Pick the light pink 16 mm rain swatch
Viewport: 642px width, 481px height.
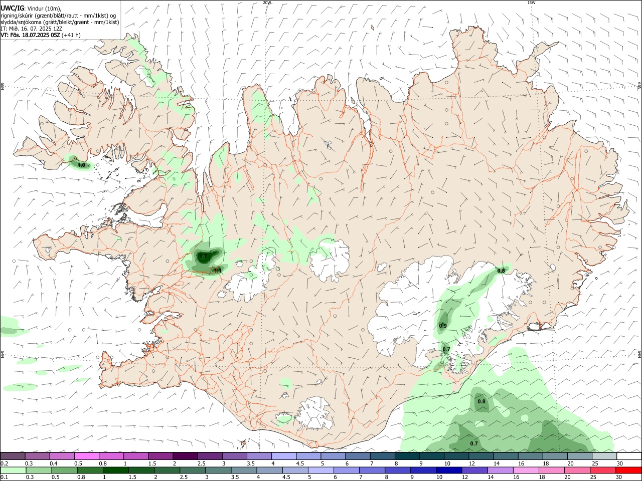[526, 470]
